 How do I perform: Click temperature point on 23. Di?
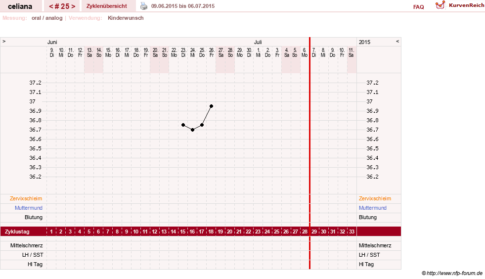[x=183, y=125]
